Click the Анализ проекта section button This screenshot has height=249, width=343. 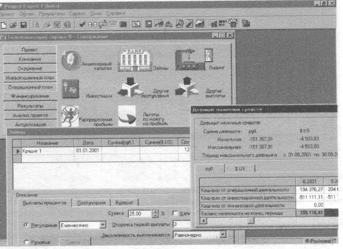pos(31,115)
